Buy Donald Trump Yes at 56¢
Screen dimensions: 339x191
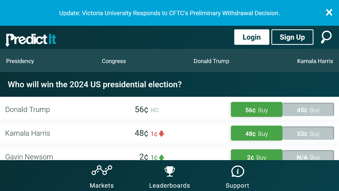257,110
